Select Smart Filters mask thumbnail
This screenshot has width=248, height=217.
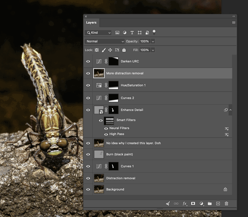(109, 121)
